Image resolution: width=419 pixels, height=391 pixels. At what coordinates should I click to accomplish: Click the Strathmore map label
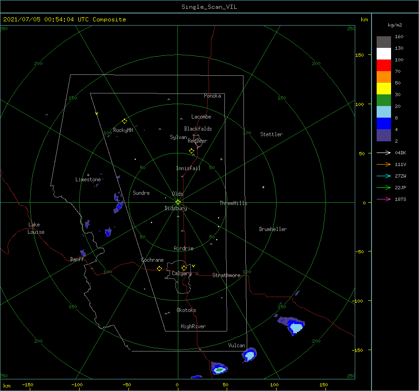pyautogui.click(x=226, y=275)
